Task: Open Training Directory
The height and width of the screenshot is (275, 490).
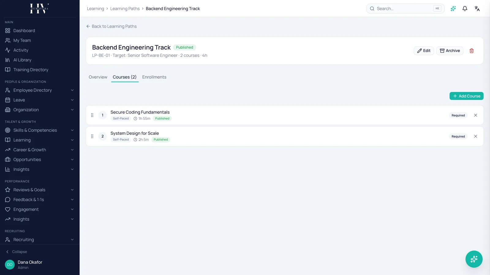Action: pyautogui.click(x=40, y=70)
